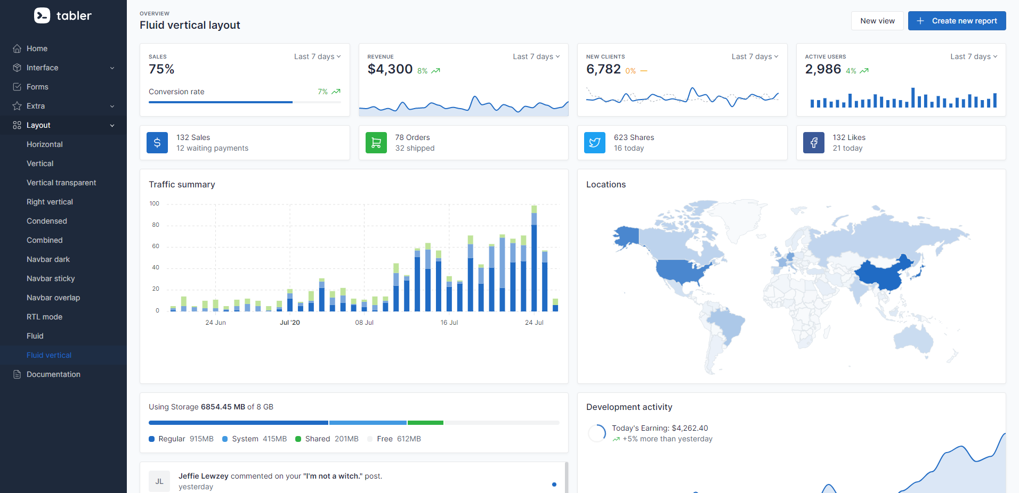Expand the Extra menu chevron
This screenshot has width=1019, height=493.
click(x=112, y=106)
